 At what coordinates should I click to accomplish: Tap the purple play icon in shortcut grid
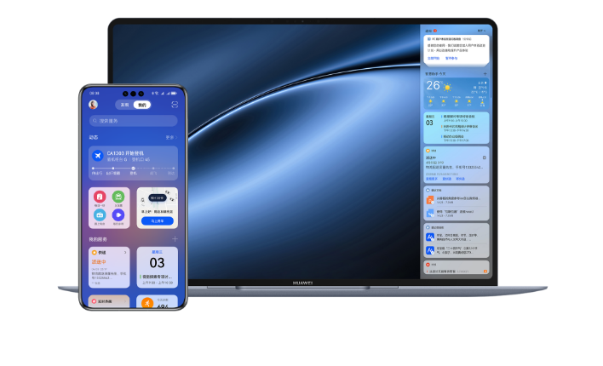pyautogui.click(x=118, y=215)
